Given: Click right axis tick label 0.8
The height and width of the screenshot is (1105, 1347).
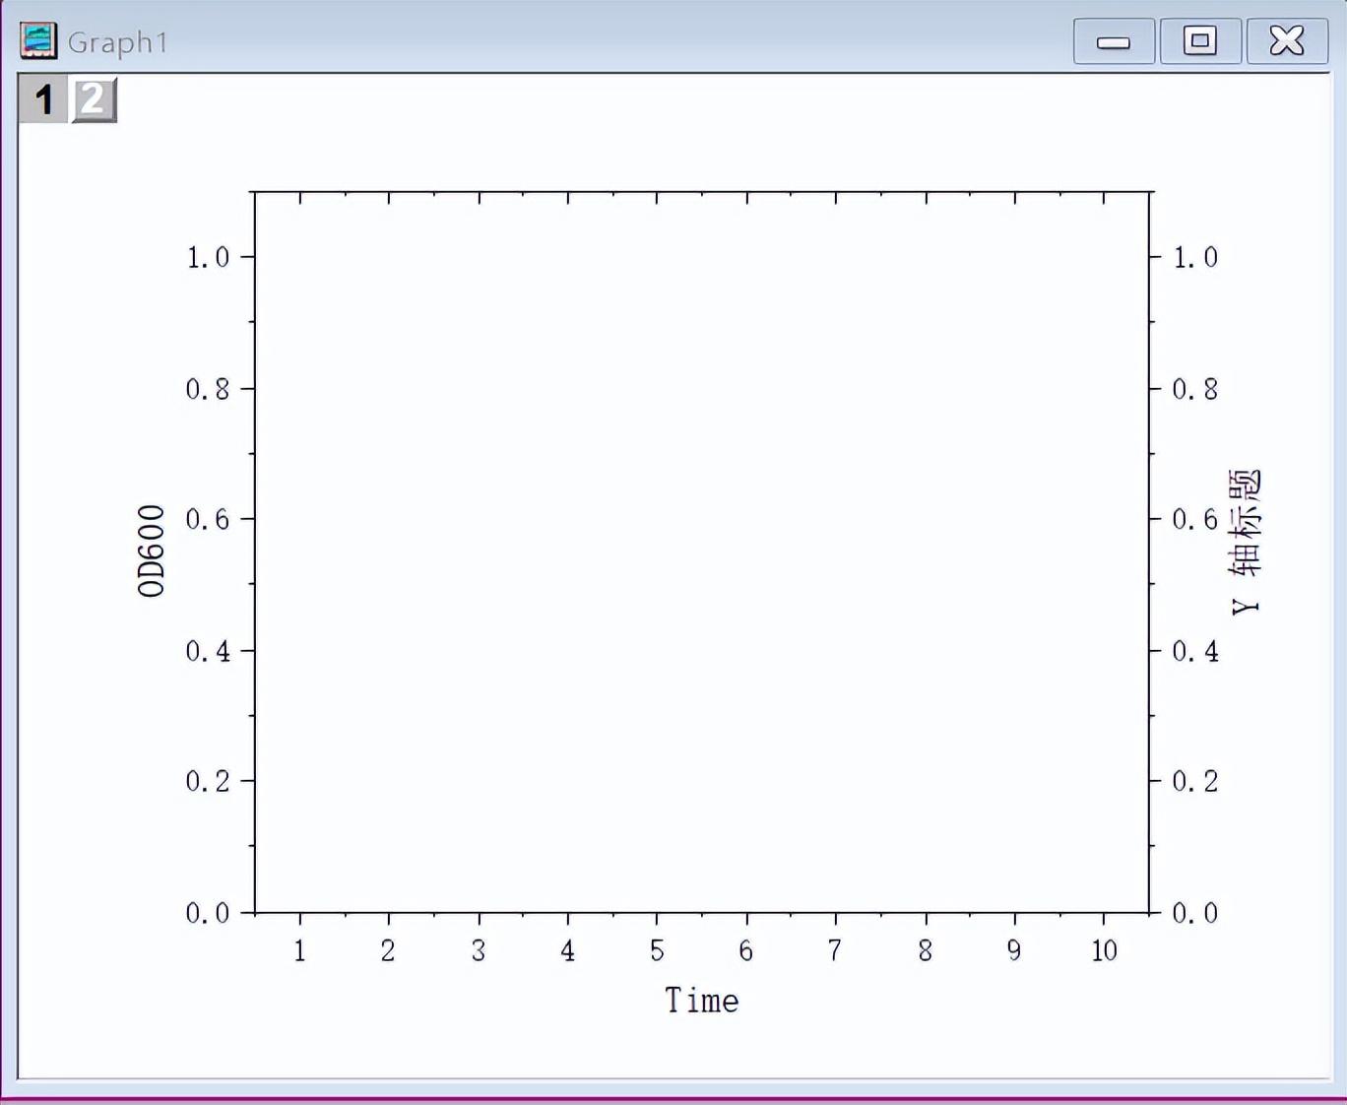Looking at the screenshot, I should 1195,389.
